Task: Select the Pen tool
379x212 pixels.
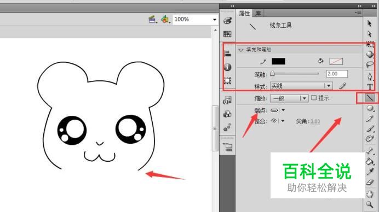Action: tap(370, 76)
